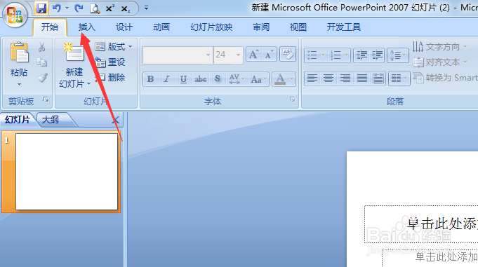
Task: Decrease font size with small A
Action: point(269,55)
